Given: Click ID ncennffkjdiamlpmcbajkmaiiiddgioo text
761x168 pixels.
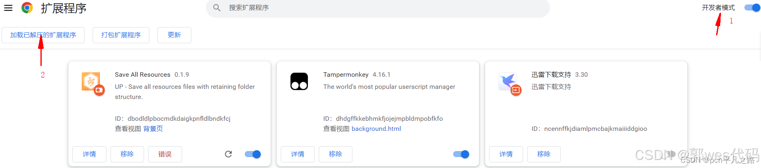Looking at the screenshot, I should click(589, 129).
